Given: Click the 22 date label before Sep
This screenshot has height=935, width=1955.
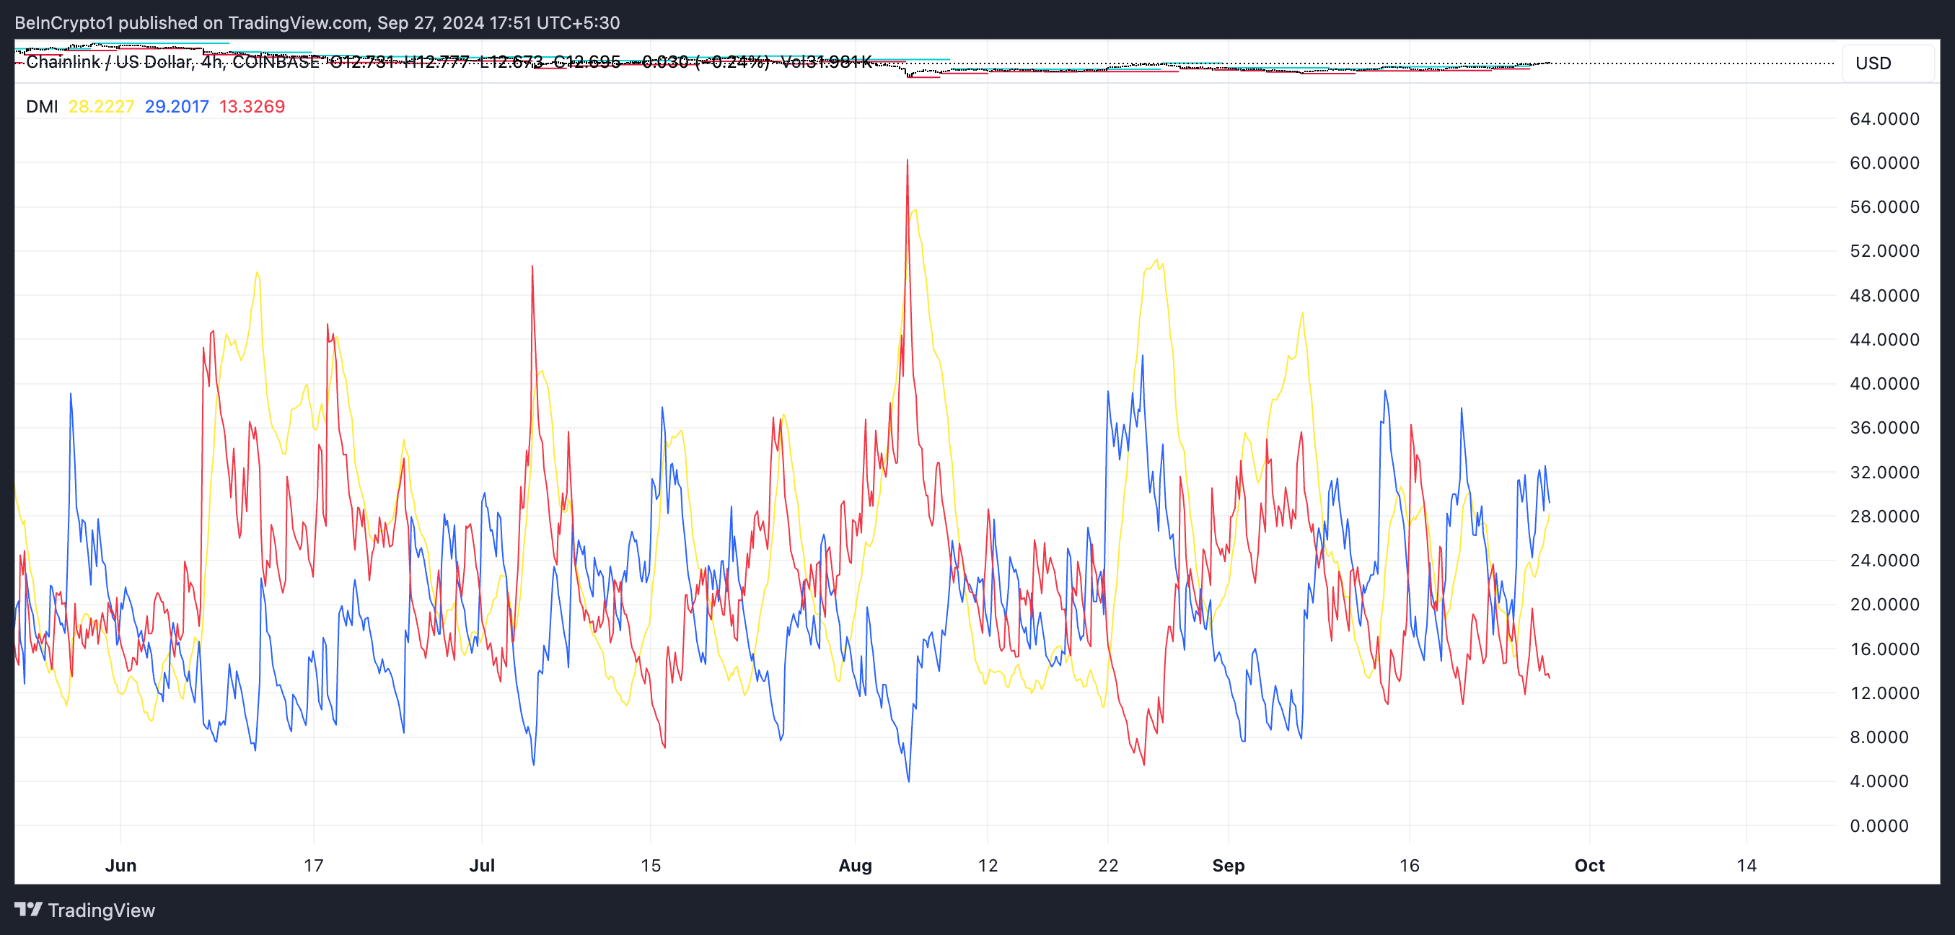Looking at the screenshot, I should pos(1108,865).
